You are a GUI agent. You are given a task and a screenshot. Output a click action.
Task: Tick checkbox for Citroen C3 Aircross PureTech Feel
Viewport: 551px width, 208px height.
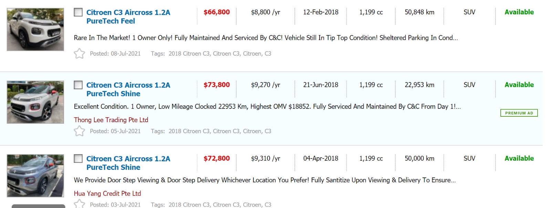tap(79, 12)
